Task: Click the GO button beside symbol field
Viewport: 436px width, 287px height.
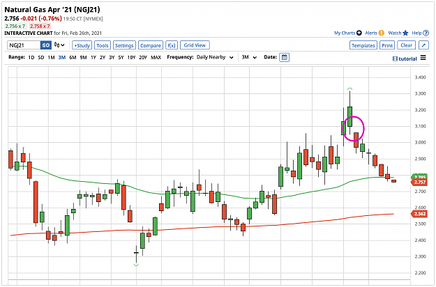Action: (x=46, y=45)
